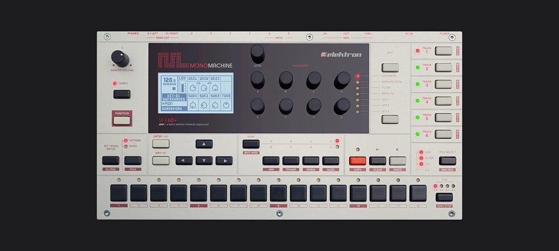Toggle Track 4 select button
The image size is (559, 251).
click(x=443, y=101)
